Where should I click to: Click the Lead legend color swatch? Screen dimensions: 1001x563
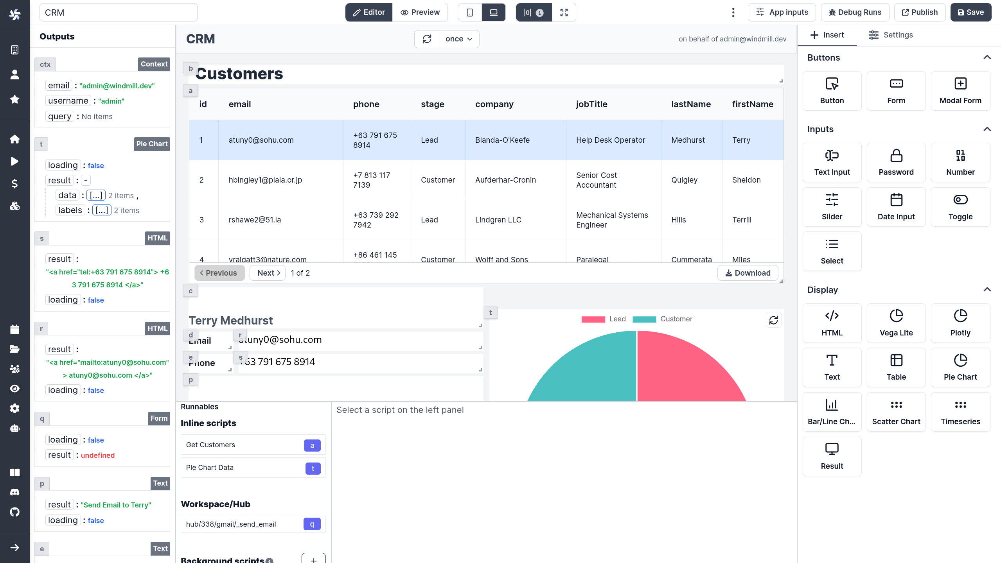[593, 319]
